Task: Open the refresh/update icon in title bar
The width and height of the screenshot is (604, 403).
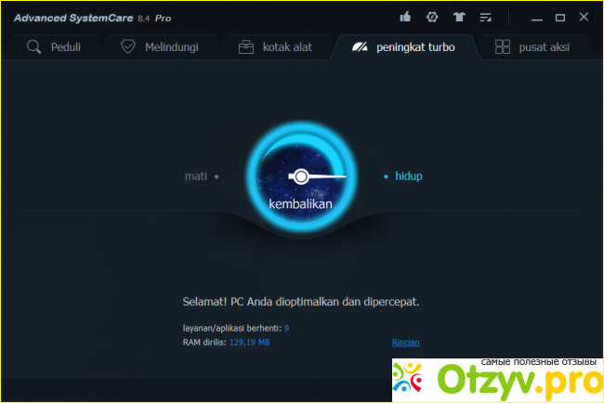Action: tap(432, 17)
